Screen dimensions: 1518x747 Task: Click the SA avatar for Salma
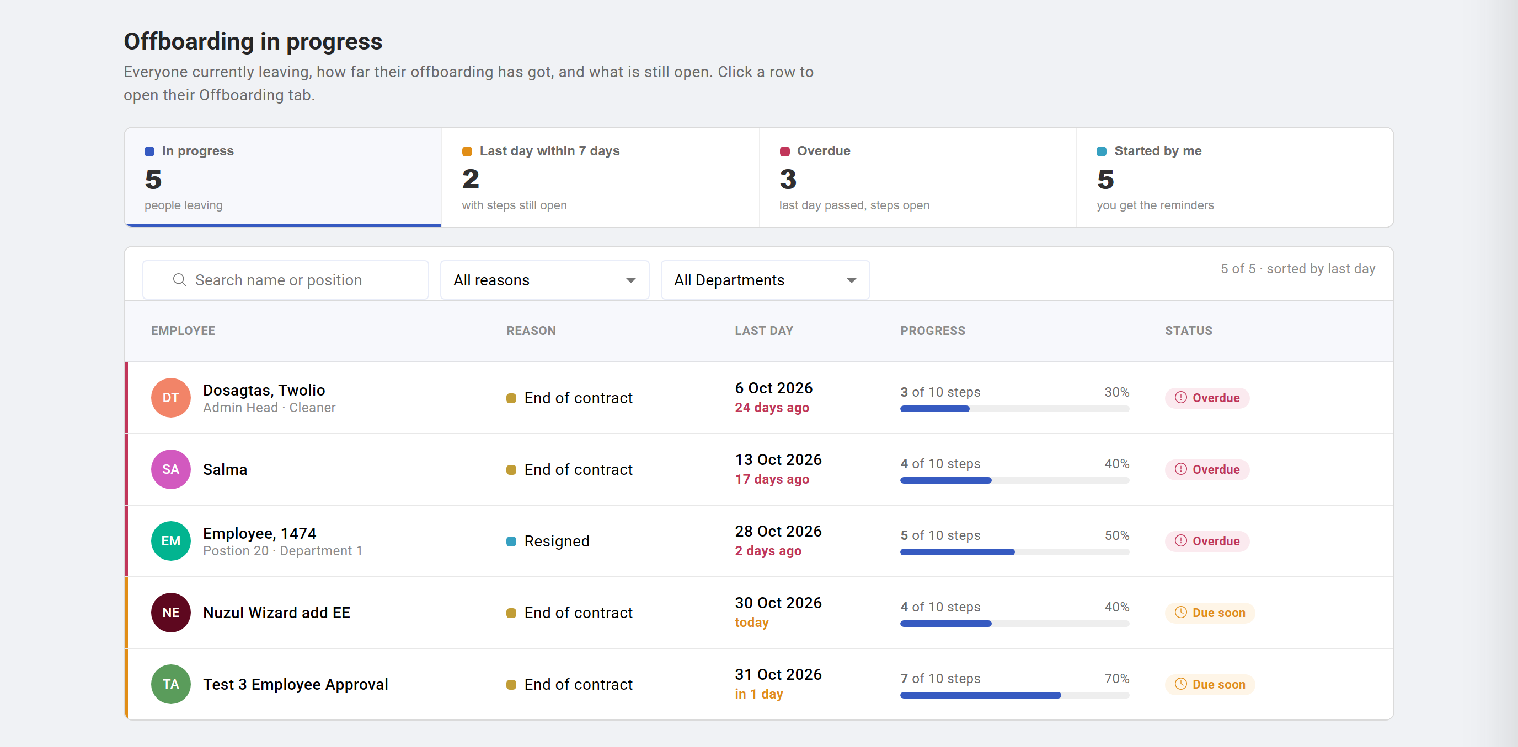click(x=171, y=470)
